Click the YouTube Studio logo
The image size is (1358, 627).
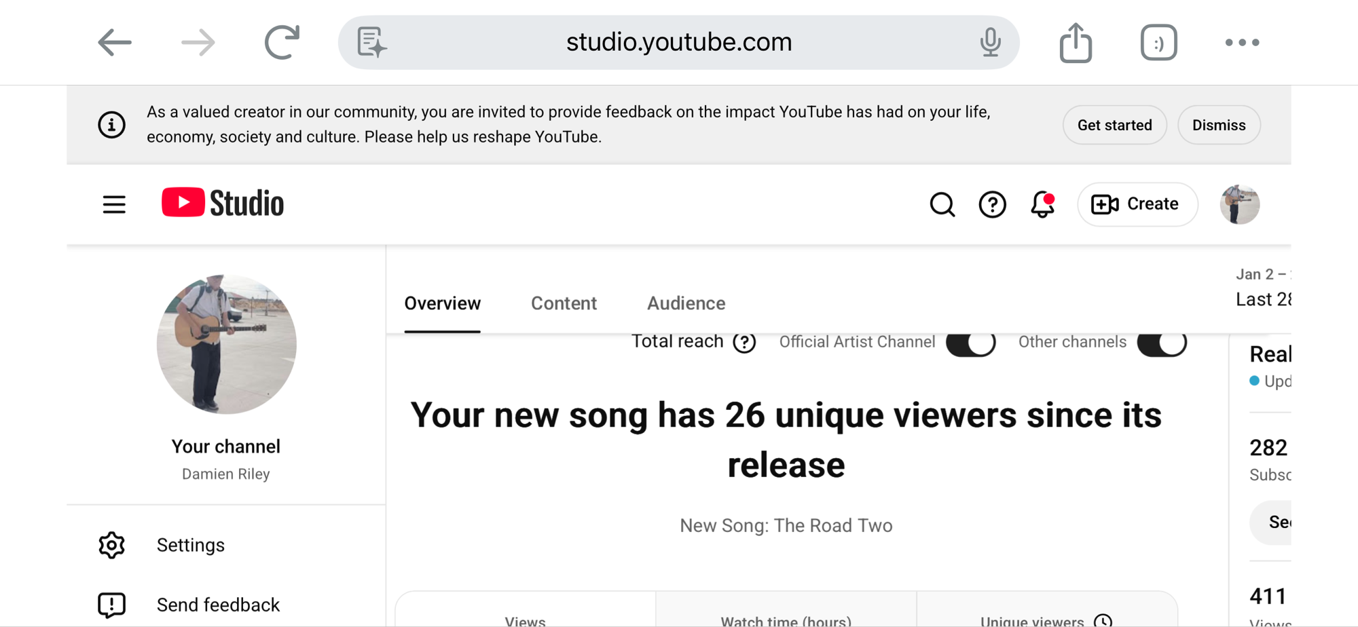tap(223, 203)
